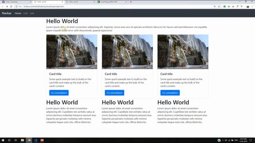Open File Explorer from the taskbar
The image size is (255, 143).
(22, 140)
